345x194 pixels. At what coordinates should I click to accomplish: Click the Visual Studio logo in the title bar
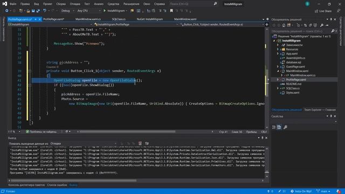pyautogui.click(x=5, y=4)
